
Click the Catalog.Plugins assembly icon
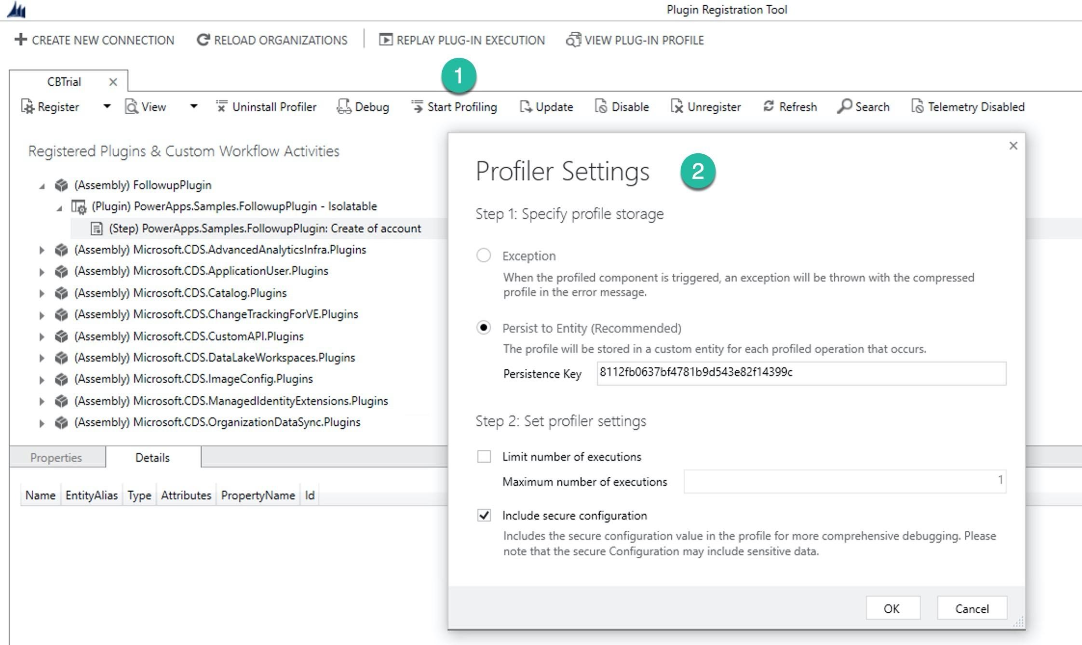click(61, 293)
